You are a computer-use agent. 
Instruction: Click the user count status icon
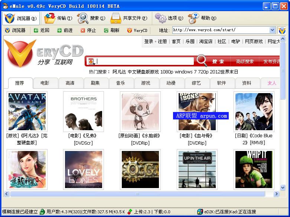pyautogui.click(x=42, y=212)
